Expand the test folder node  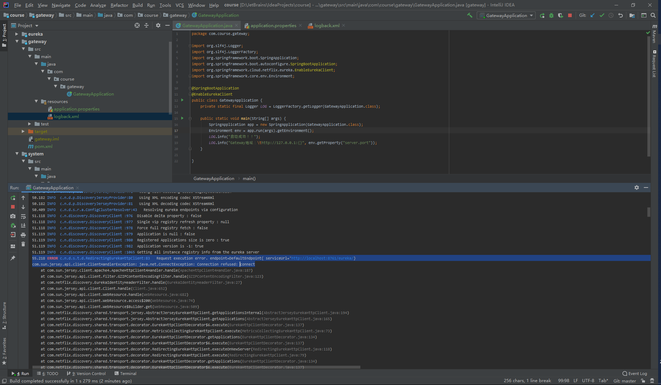click(30, 124)
